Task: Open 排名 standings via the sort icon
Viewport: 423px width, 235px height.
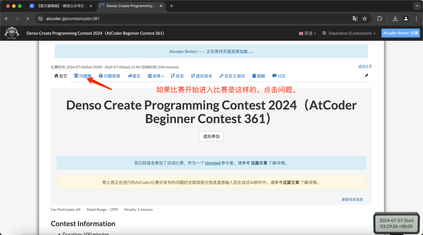Action: point(177,75)
